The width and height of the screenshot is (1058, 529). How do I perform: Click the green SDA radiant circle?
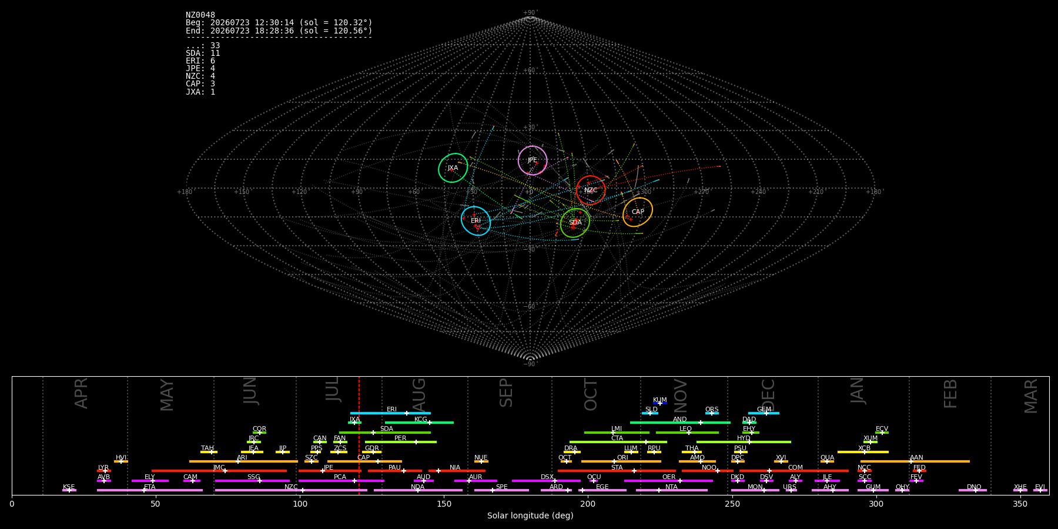[x=575, y=223]
